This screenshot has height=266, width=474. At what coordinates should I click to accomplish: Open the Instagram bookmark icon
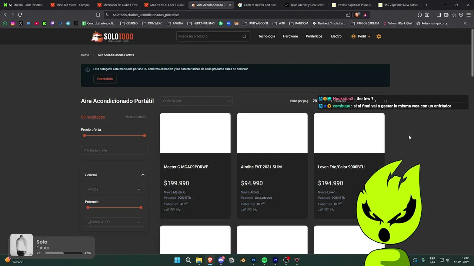point(13,23)
